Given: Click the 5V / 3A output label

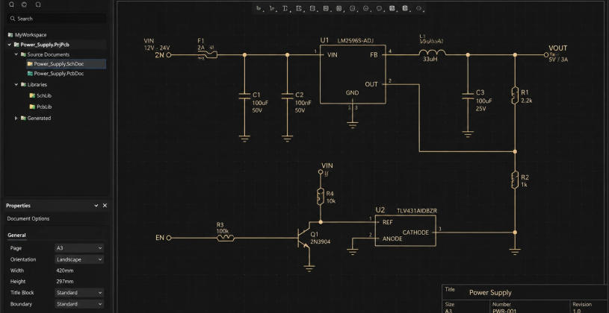Looking at the screenshot, I should [x=558, y=60].
